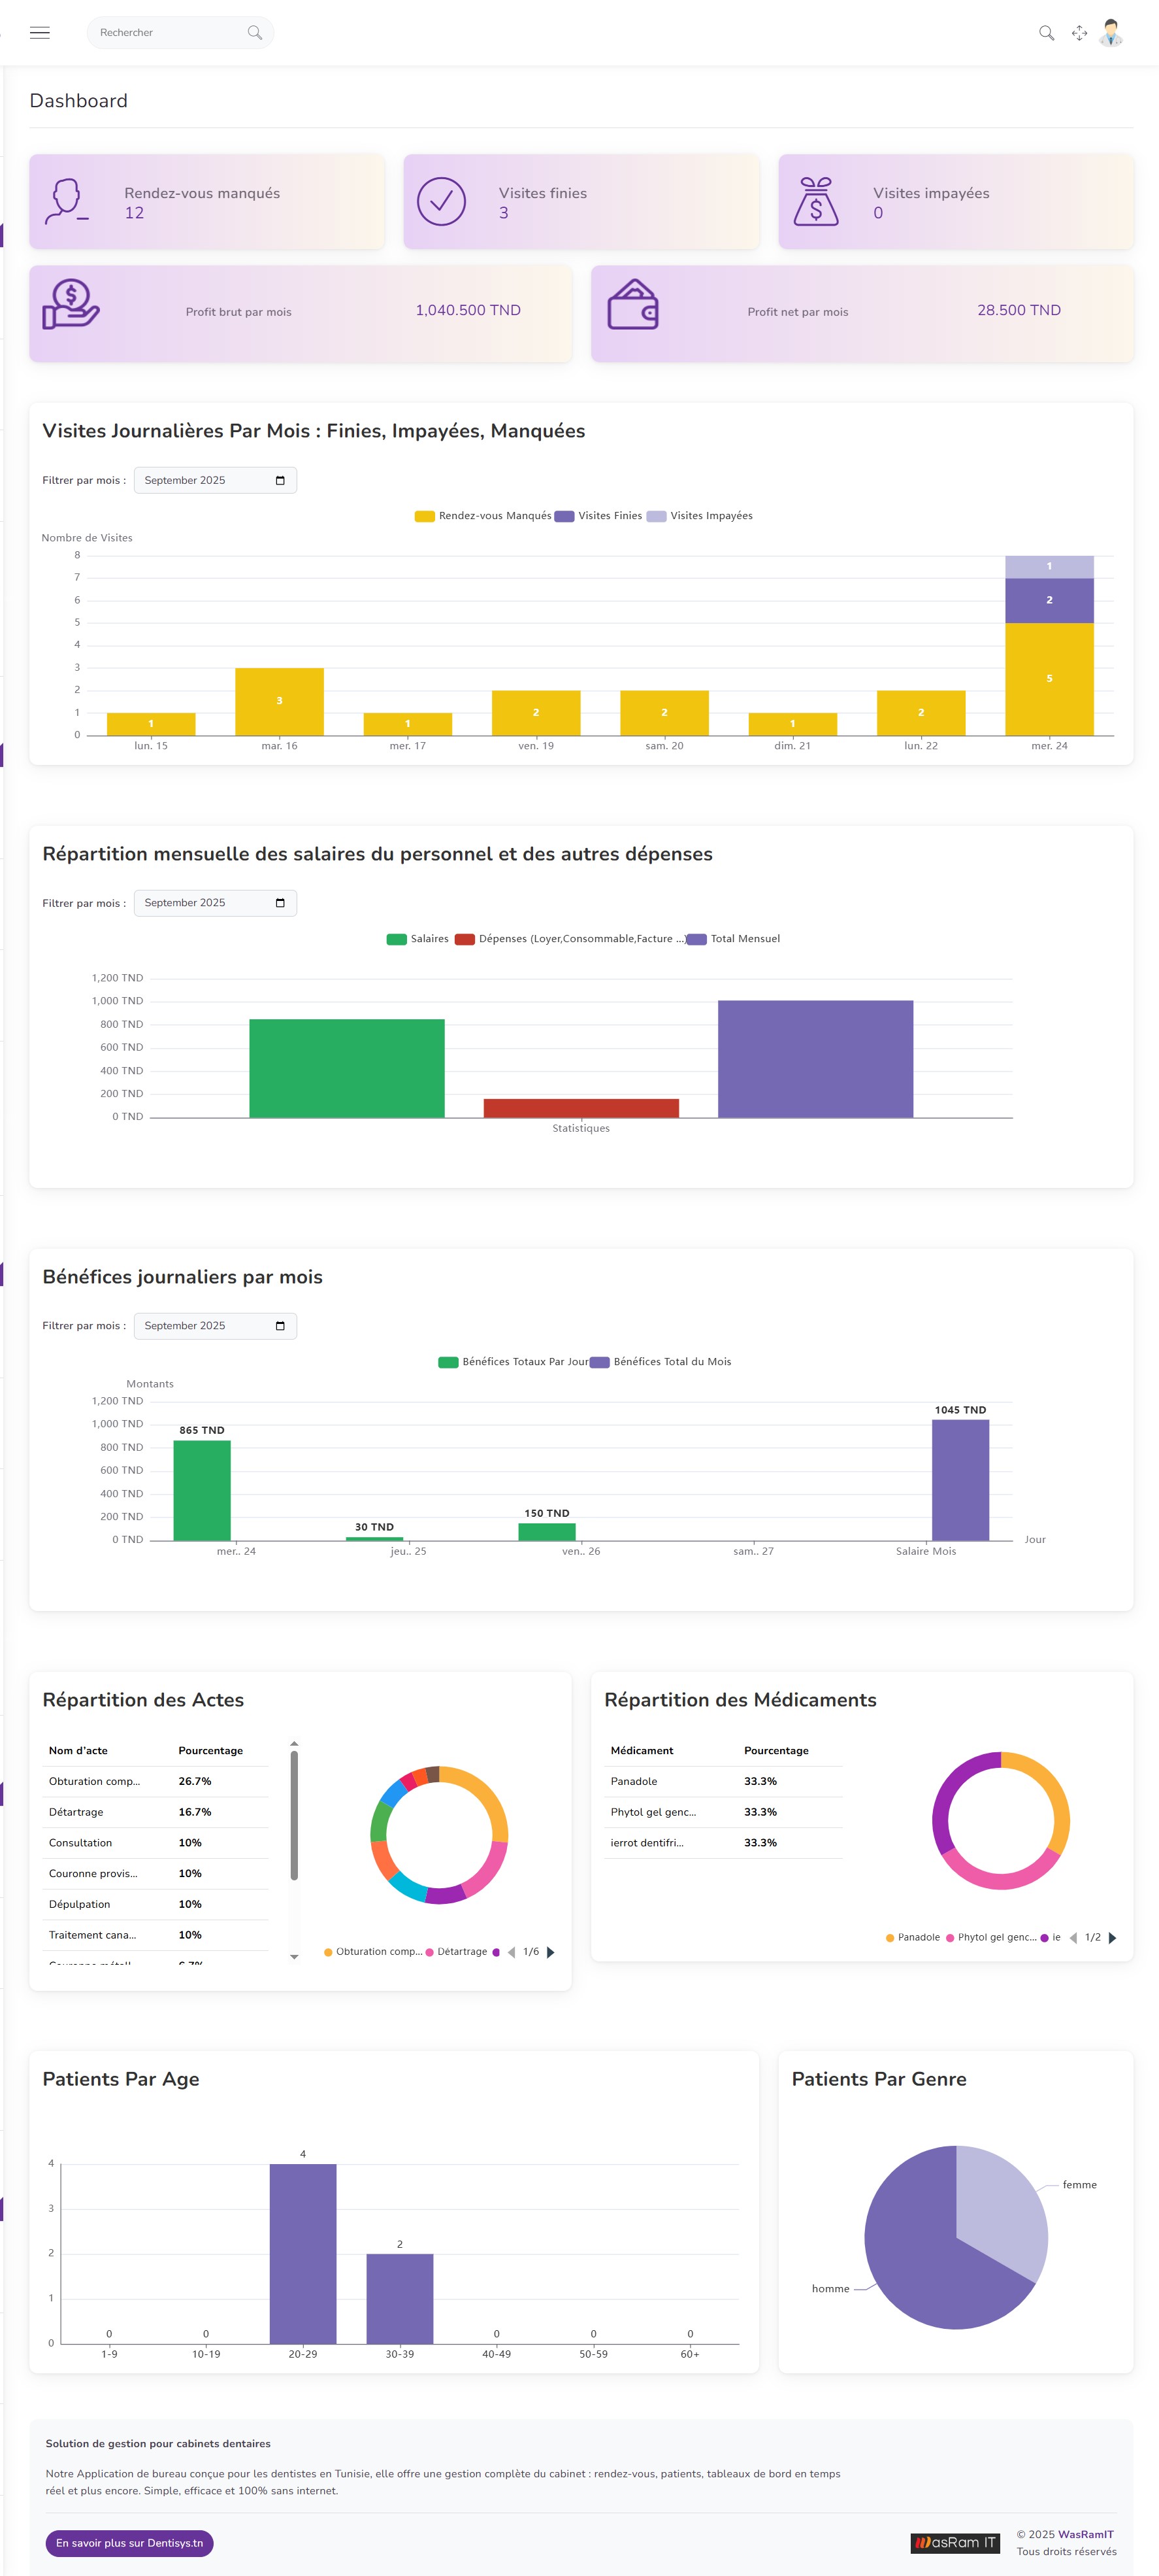This screenshot has height=2576, width=1159.
Task: Click the Profit net wallet icon
Action: tap(632, 306)
